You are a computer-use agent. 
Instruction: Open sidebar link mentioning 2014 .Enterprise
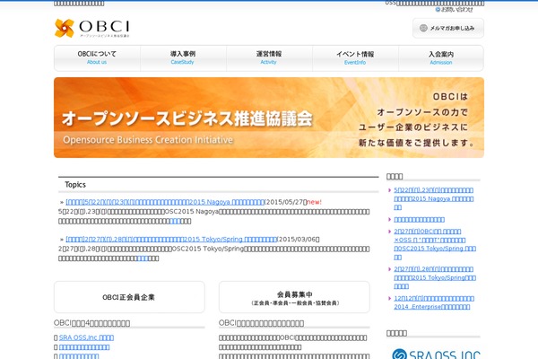tap(434, 302)
